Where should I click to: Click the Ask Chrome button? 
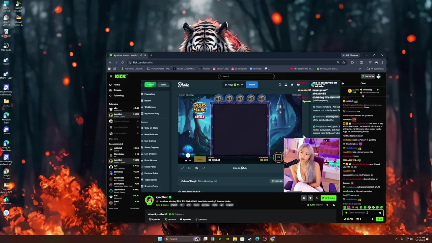(350, 55)
